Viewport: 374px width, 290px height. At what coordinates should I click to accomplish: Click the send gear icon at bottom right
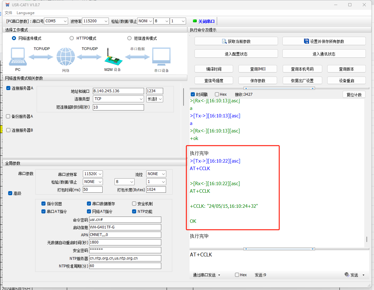pyautogui.click(x=347, y=275)
